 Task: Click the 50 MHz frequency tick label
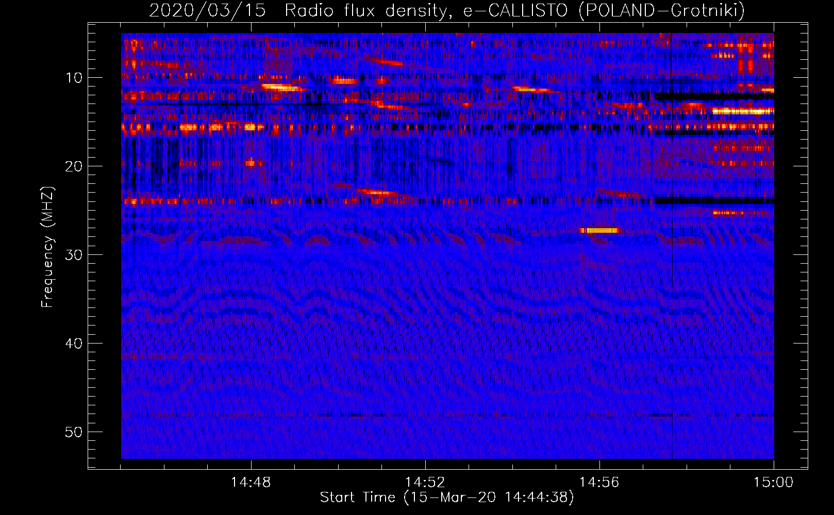coord(74,432)
